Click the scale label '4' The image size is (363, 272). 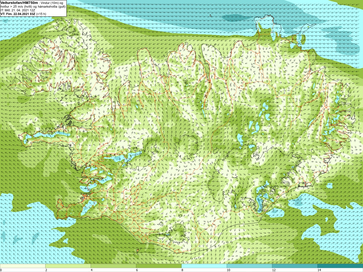pos(92,270)
